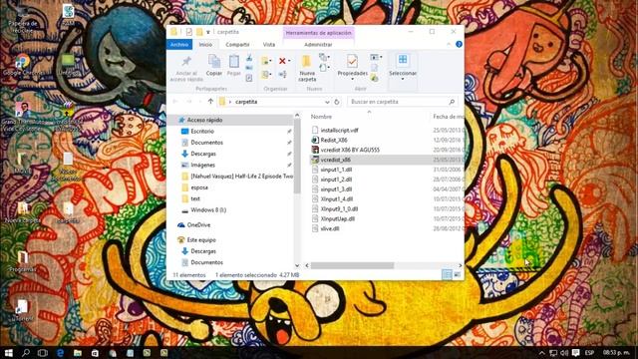
Task: Expand the Seleccionar dropdown arrow
Action: [403, 79]
